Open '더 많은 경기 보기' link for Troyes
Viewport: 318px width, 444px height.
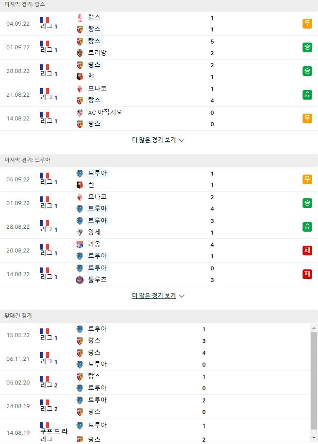pos(154,296)
